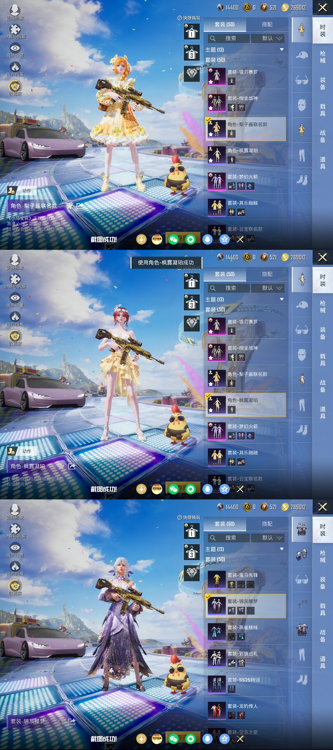333x750 pixels.
Task: Pick the boots piece under 套装-鬼马先锋
Action: tap(241, 584)
